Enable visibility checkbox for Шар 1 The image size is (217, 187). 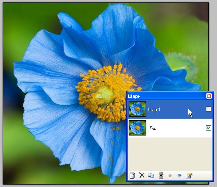coord(208,109)
